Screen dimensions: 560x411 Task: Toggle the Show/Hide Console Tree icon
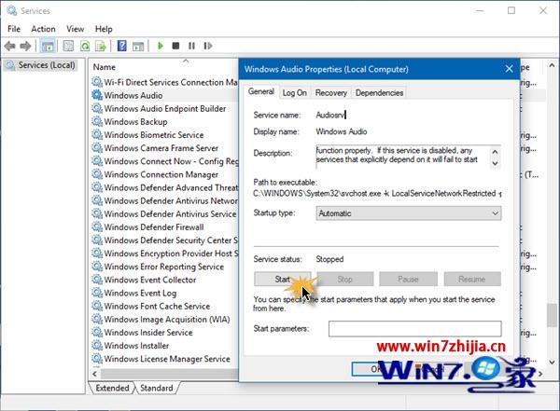[48, 46]
